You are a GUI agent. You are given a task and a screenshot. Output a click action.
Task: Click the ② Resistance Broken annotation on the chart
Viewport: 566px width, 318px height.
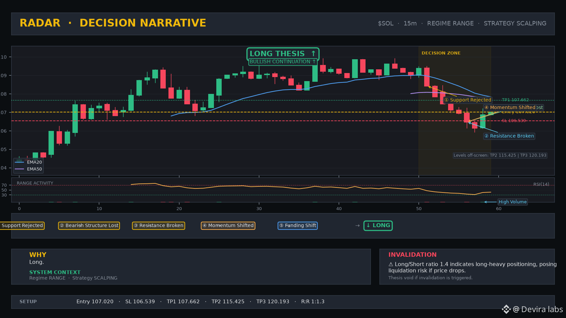coord(509,136)
